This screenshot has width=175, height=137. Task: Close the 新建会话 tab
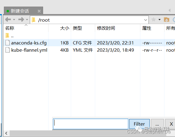point(39,11)
